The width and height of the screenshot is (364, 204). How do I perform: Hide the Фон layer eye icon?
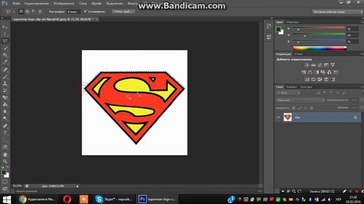coord(278,117)
